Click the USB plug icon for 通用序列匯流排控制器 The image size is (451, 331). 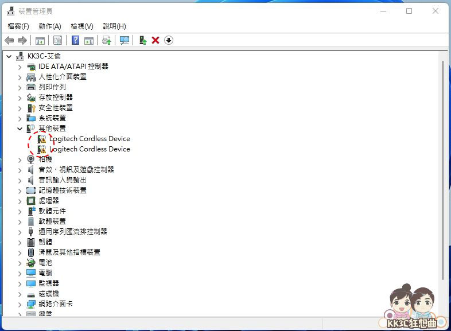31,232
